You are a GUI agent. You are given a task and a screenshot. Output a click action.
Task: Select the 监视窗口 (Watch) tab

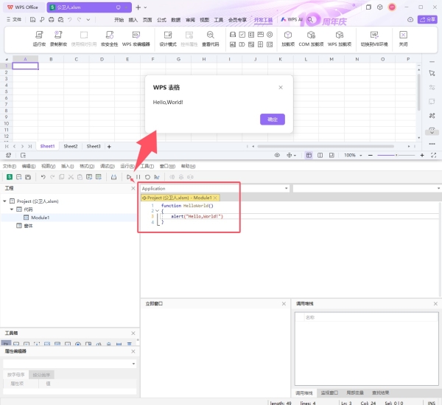pyautogui.click(x=329, y=392)
